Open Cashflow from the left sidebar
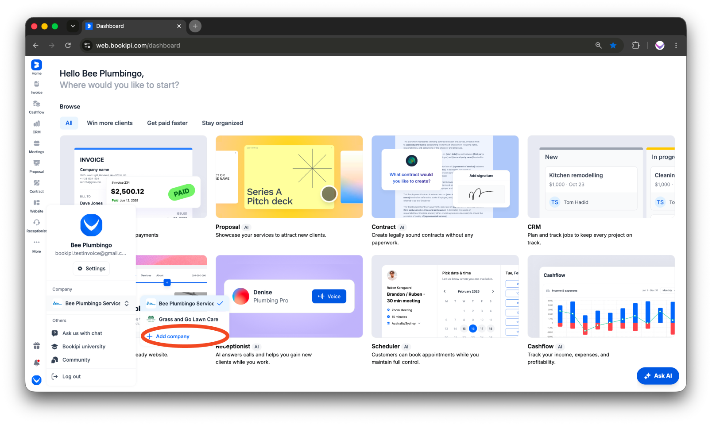This screenshot has width=712, height=425. tap(36, 107)
